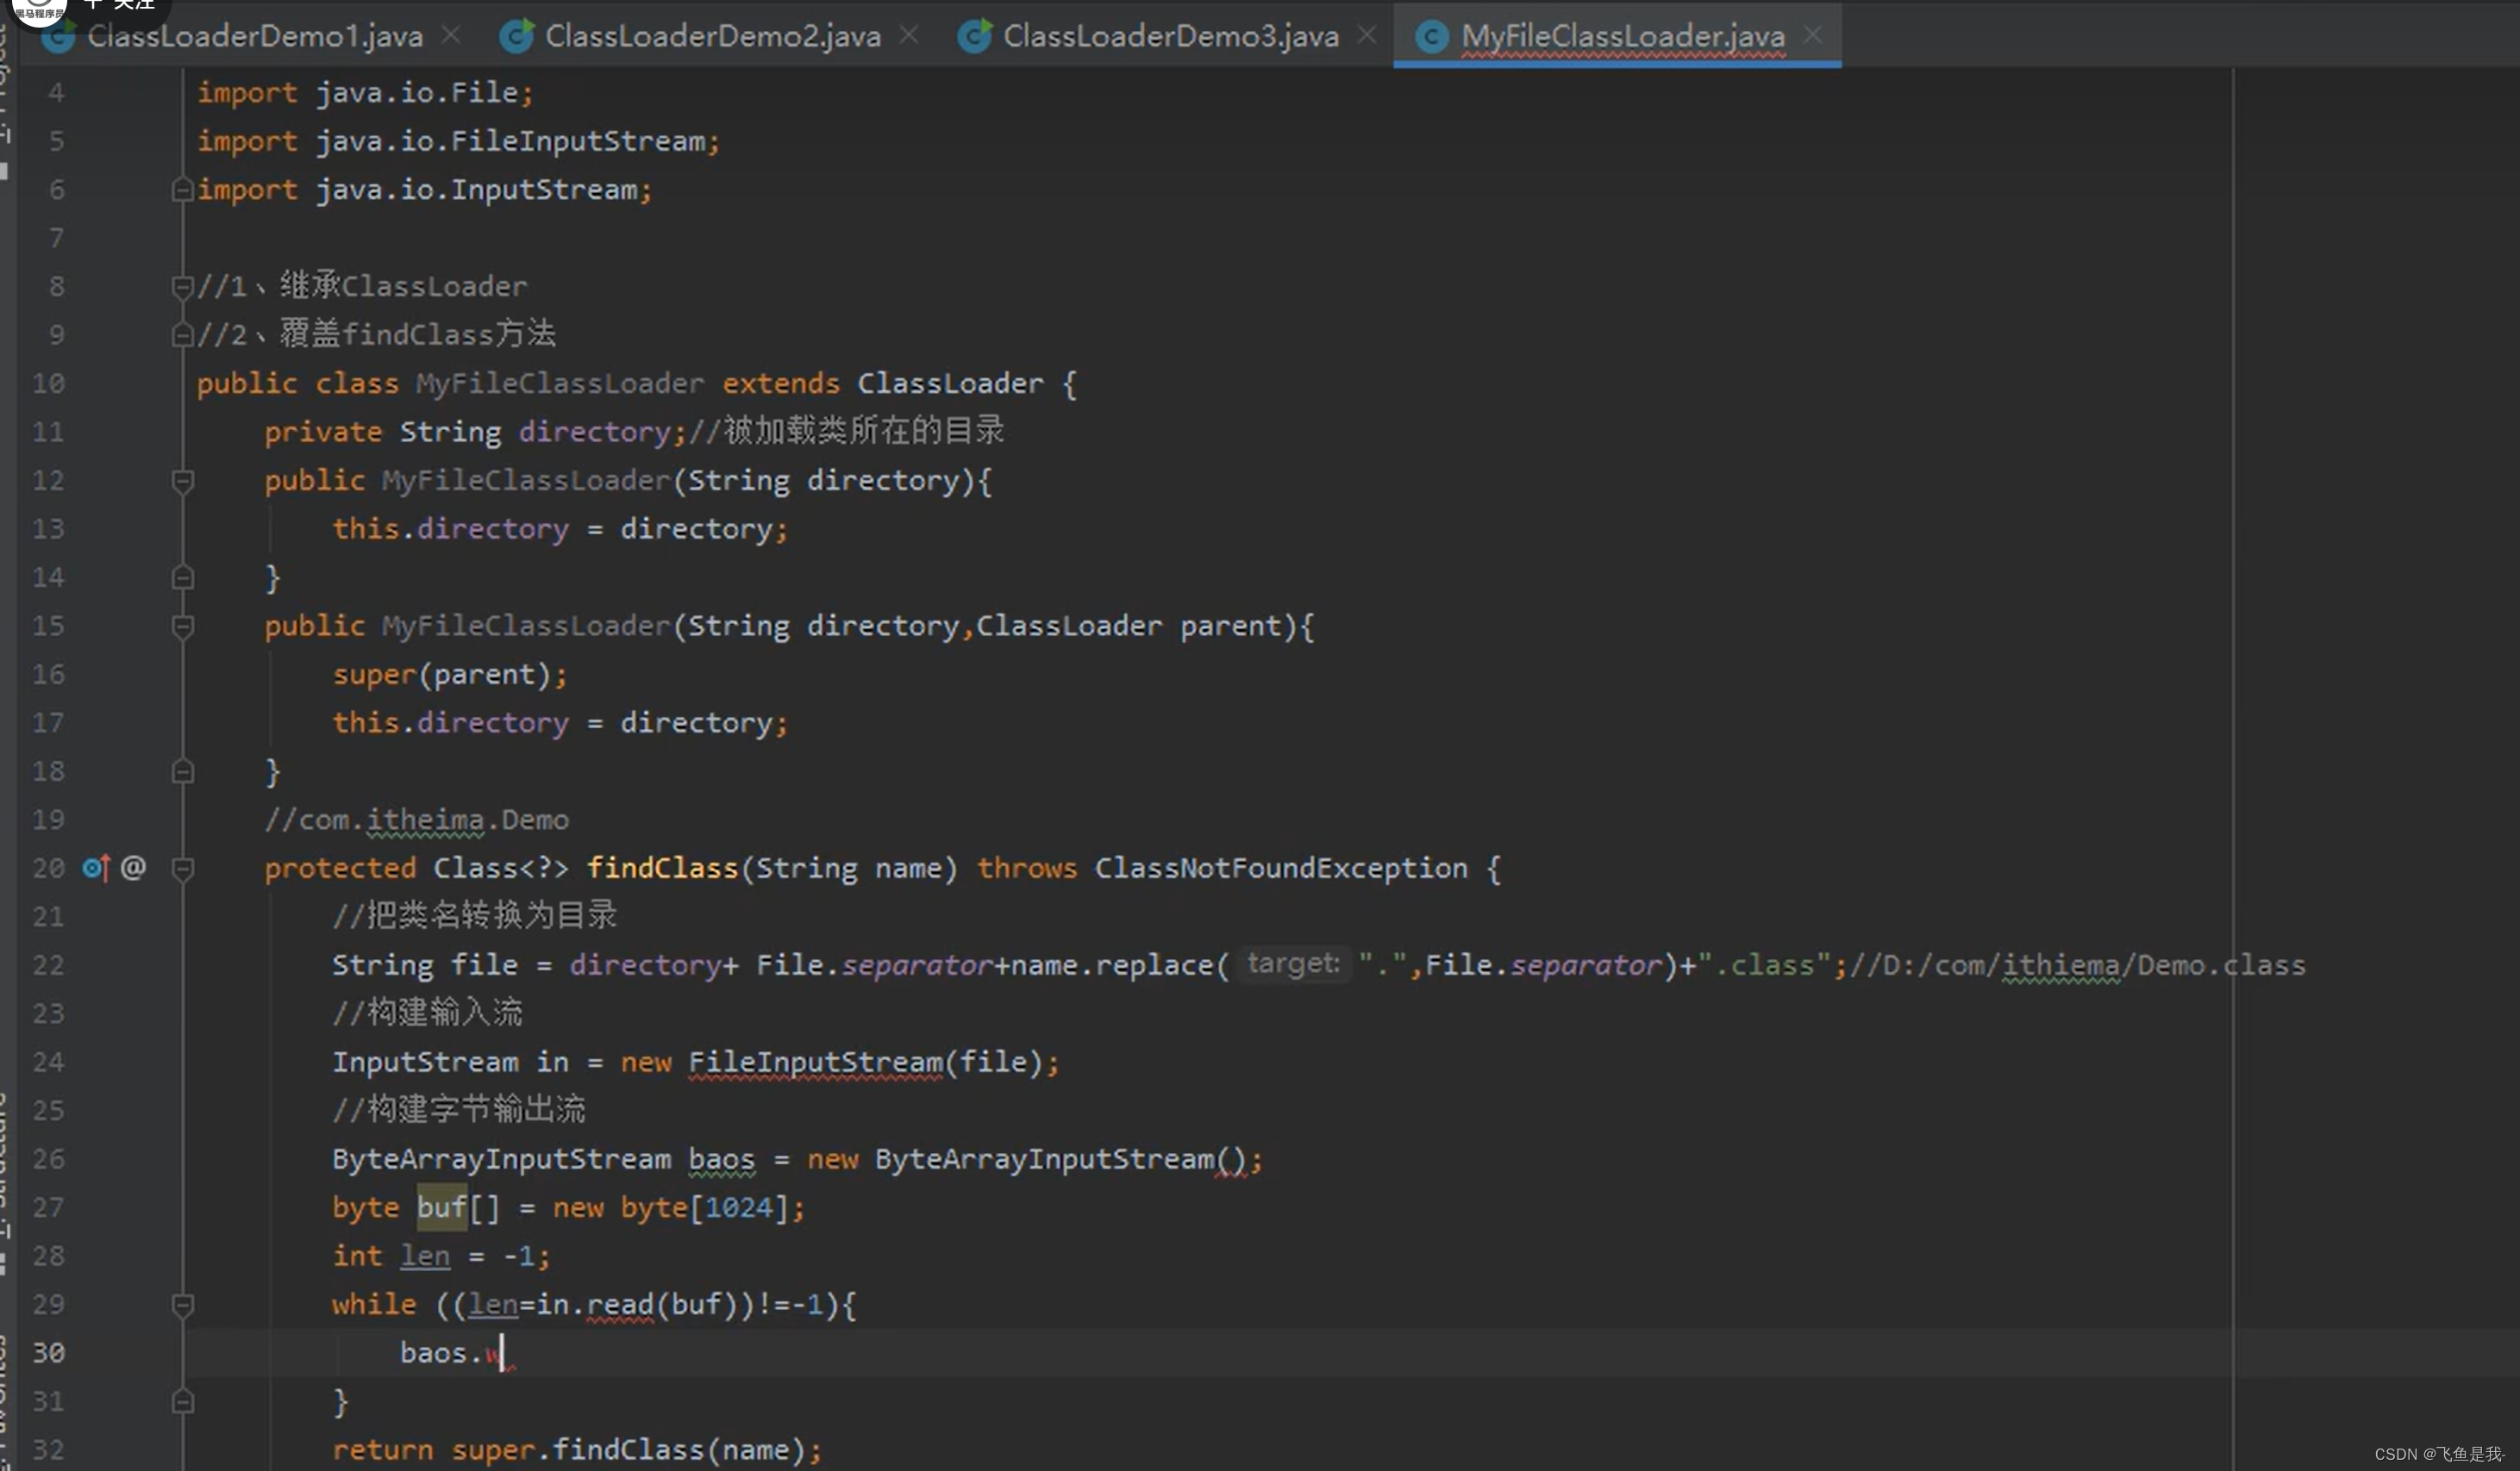Click the class icon on ClassLoaderDemo3.java tab
Screen dimensions: 2520x1471
click(x=974, y=36)
